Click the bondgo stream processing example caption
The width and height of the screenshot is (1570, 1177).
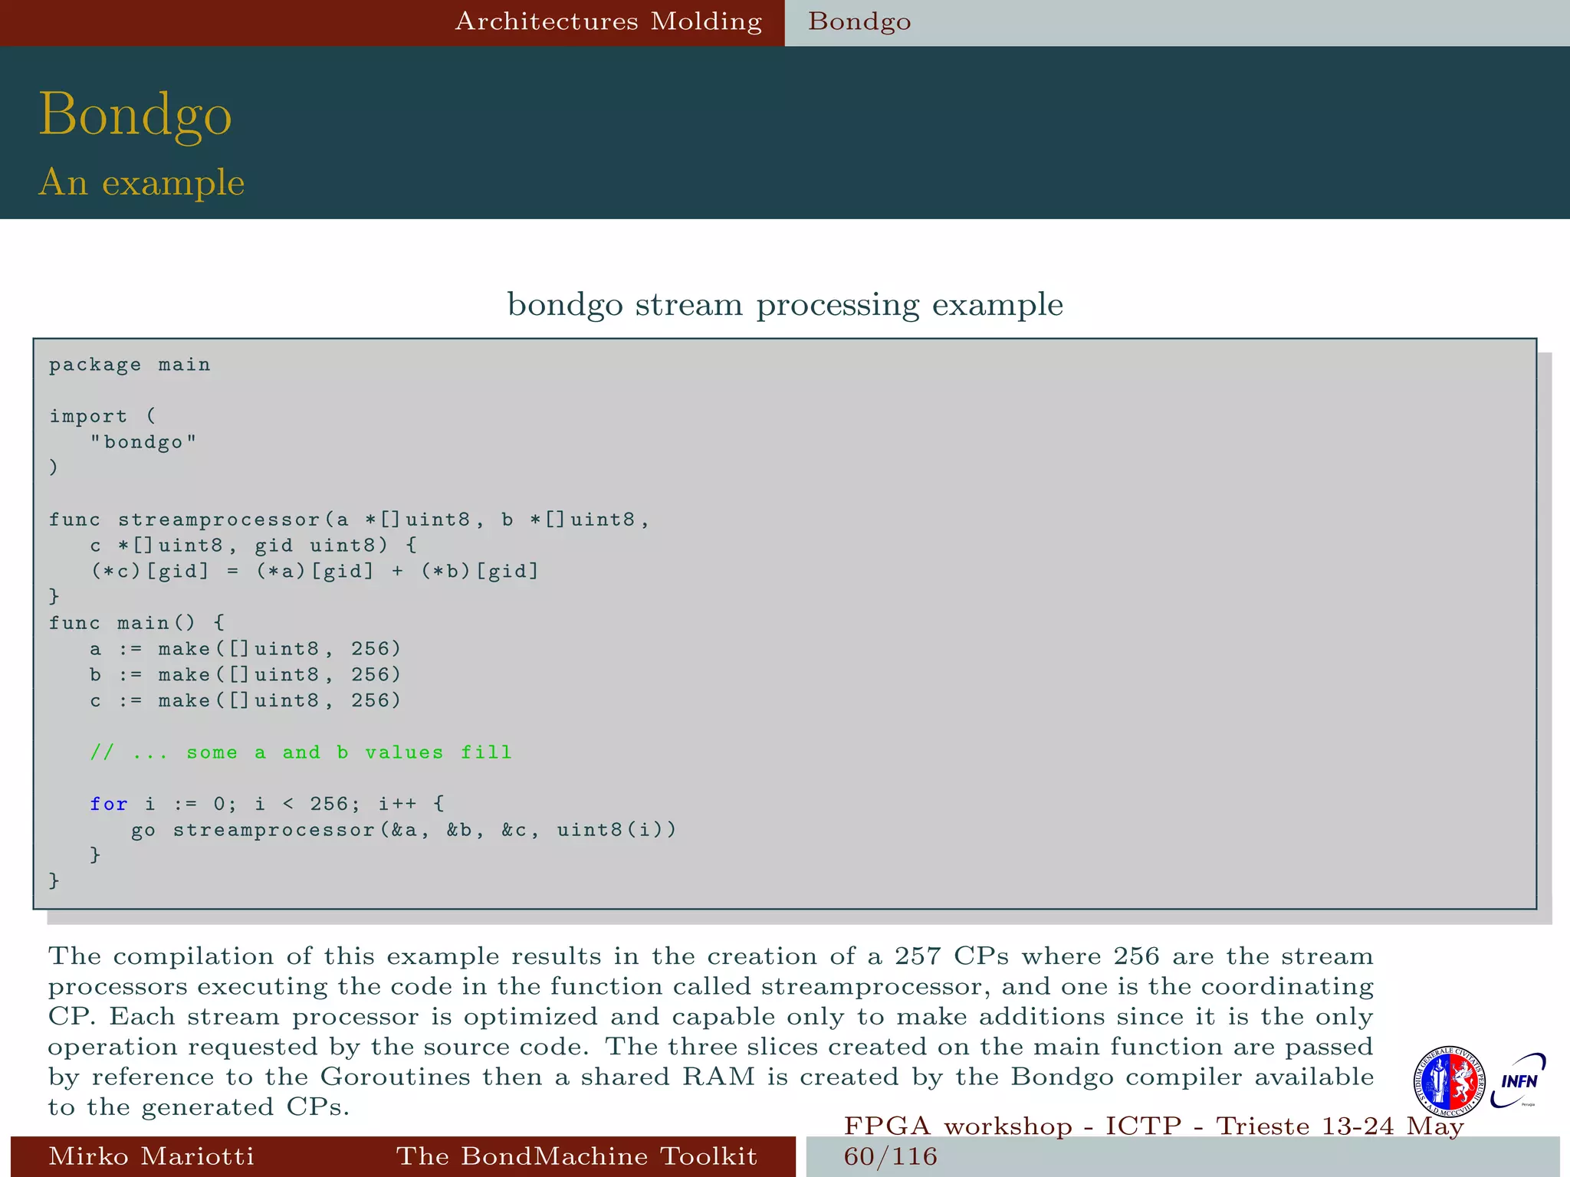coord(785,305)
